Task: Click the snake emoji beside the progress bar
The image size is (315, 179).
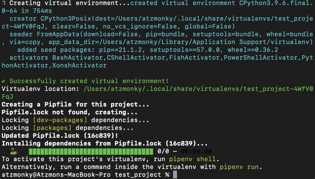Action: tap(13, 151)
